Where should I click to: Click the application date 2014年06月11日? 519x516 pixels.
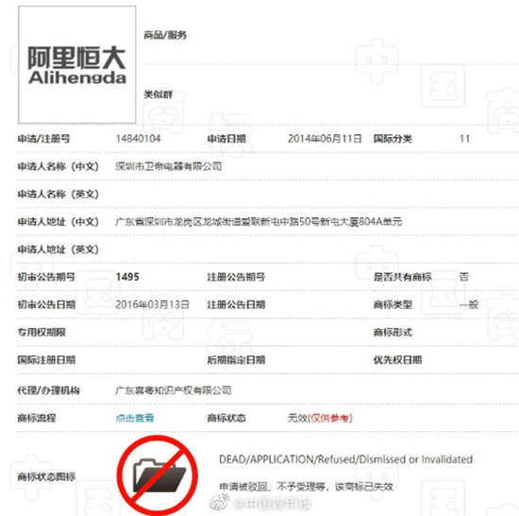coord(325,139)
